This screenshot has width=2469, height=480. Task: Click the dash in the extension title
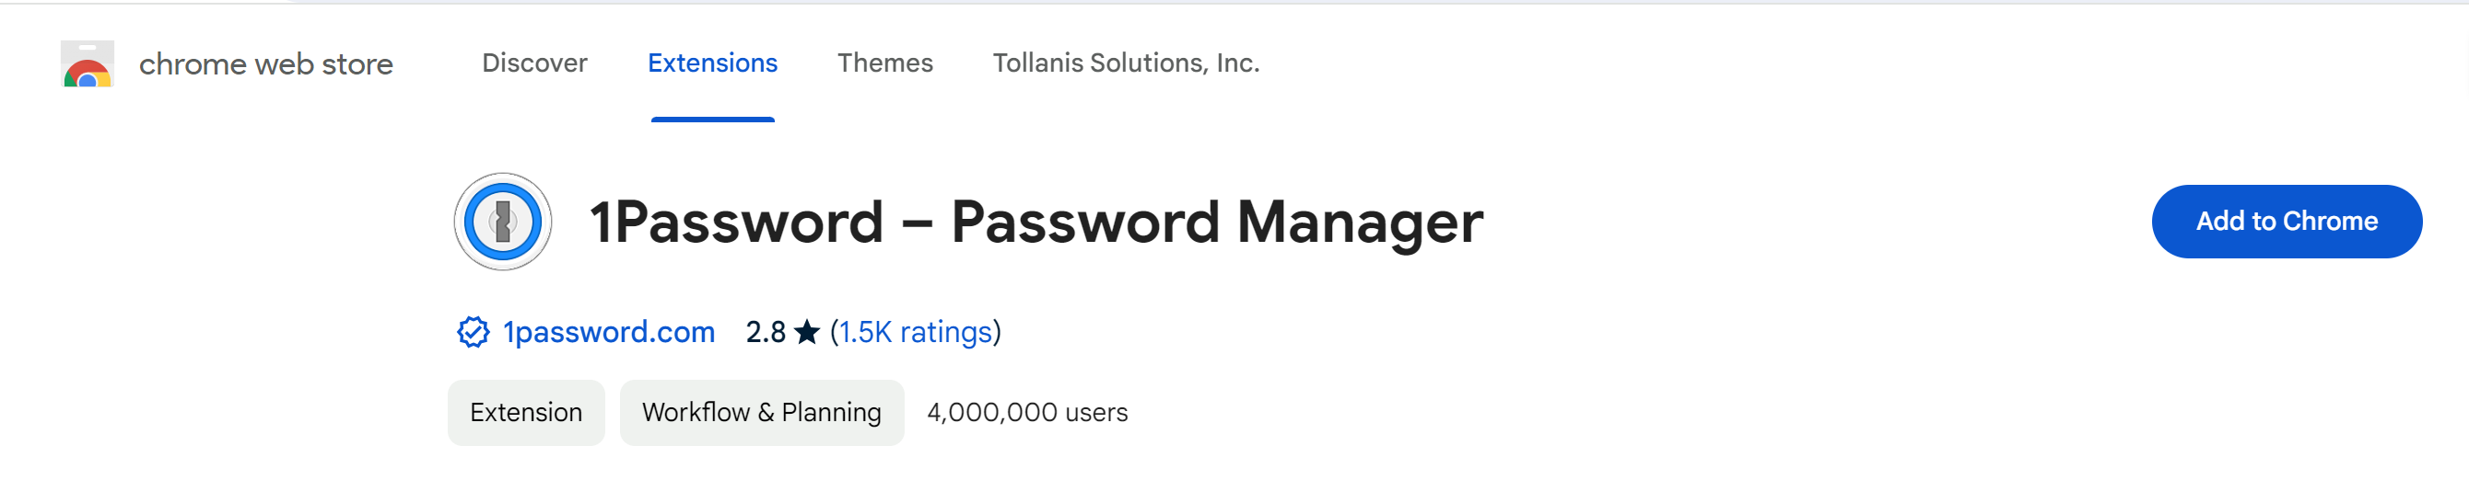pos(917,223)
